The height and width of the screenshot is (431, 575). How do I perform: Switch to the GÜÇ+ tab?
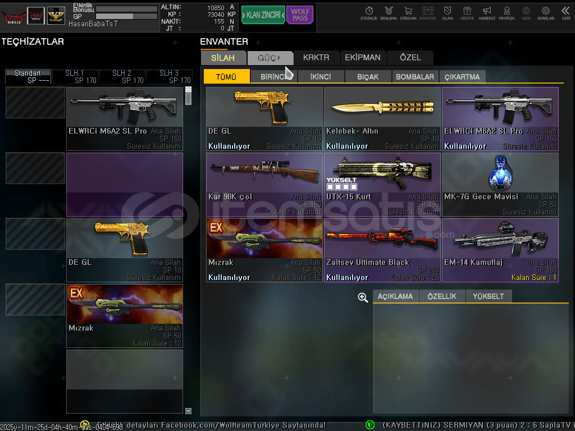pos(270,58)
